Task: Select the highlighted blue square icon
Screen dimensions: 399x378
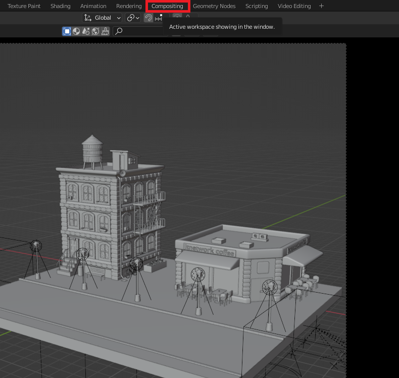Action: tap(67, 31)
